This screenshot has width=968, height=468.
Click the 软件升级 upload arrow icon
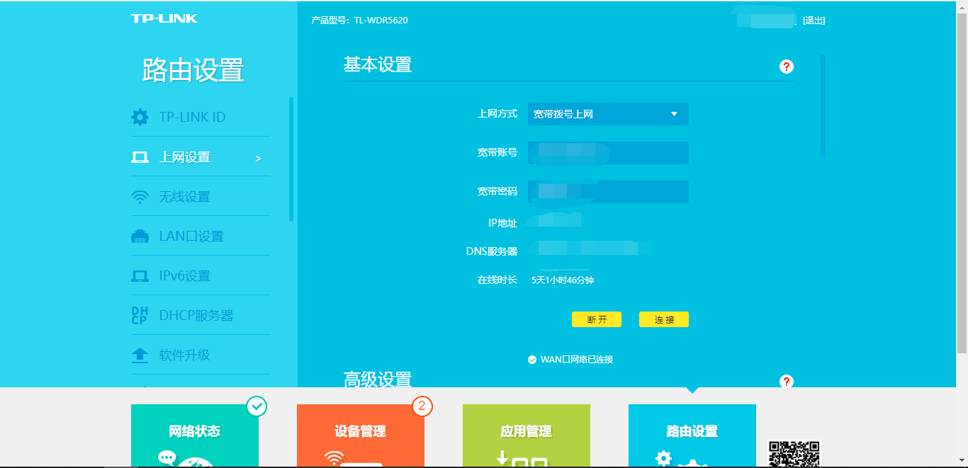pyautogui.click(x=140, y=355)
